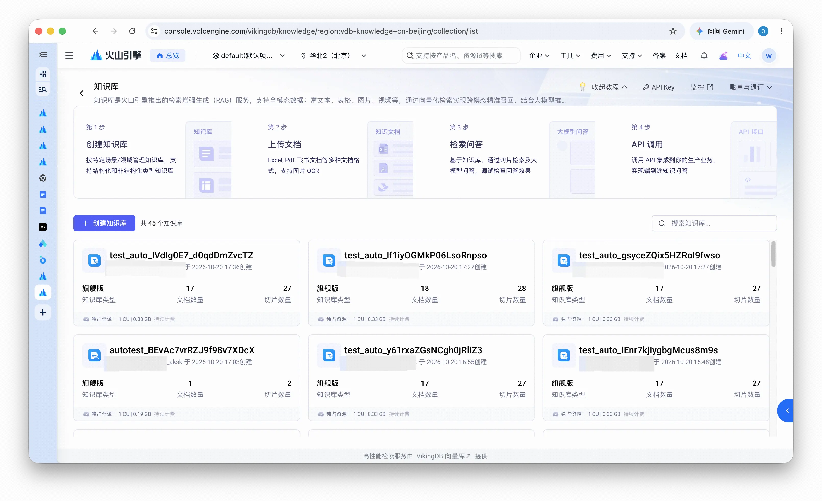
Task: Open the hamburger menu beside Volcengine logo
Action: (x=69, y=55)
